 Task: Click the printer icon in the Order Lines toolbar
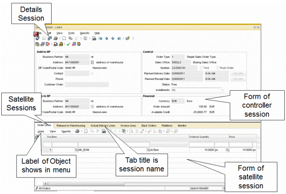pyautogui.click(x=77, y=131)
